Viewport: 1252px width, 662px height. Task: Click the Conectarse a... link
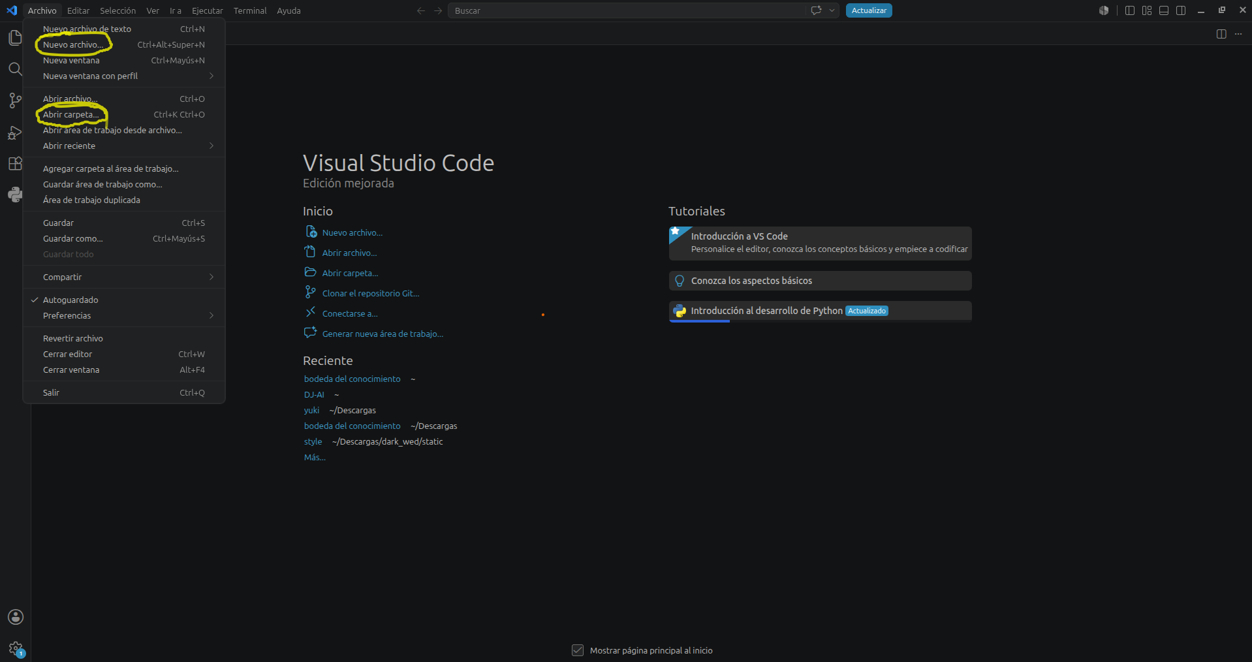(x=350, y=314)
